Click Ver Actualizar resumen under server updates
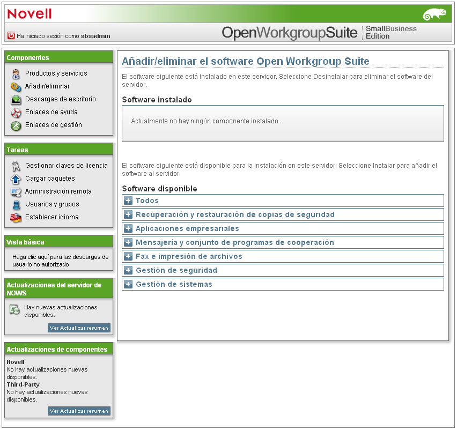The image size is (457, 430). point(79,328)
